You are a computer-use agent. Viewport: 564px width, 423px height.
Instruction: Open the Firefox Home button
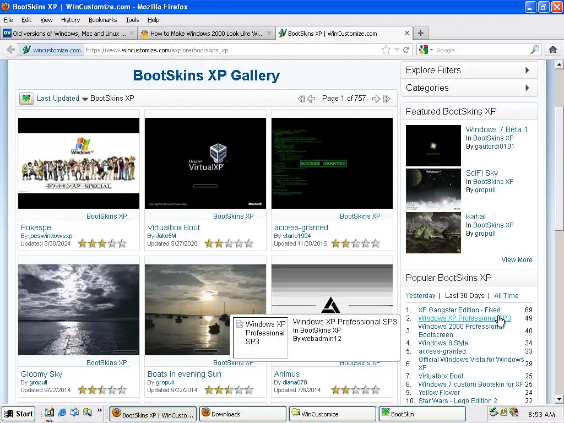click(x=553, y=50)
